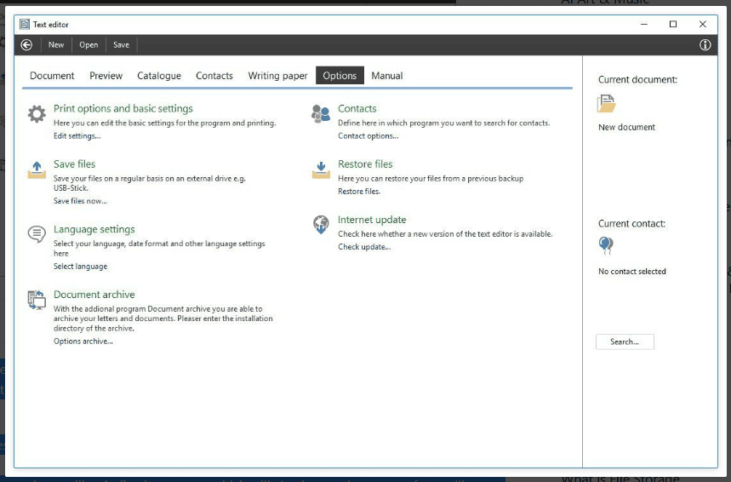Switch to the Document tab
Viewport: 731px width, 482px height.
[52, 76]
